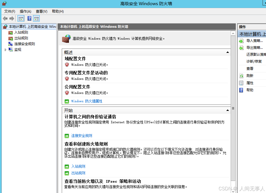Click the 刷新 refresh icon
This screenshot has height=193, width=266.
tap(241, 76)
